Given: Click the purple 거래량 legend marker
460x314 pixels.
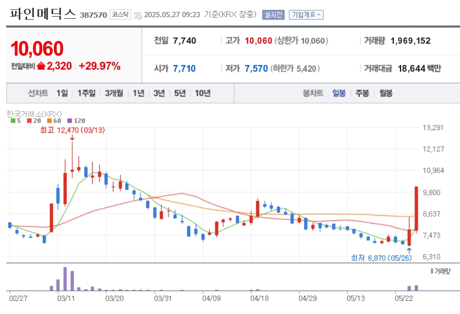Looking at the screenshot, I should (x=432, y=271).
